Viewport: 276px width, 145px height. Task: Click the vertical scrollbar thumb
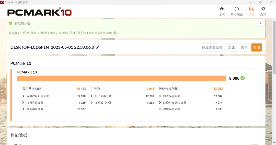(274, 47)
